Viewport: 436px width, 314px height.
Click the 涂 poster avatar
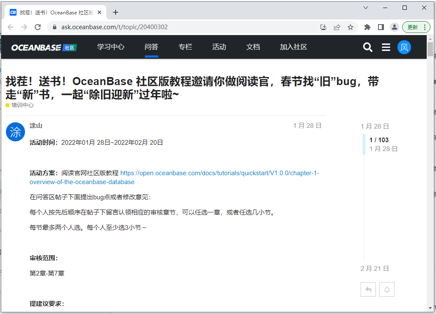(x=16, y=132)
